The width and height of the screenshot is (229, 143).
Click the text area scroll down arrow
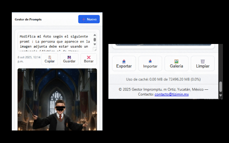click(95, 44)
